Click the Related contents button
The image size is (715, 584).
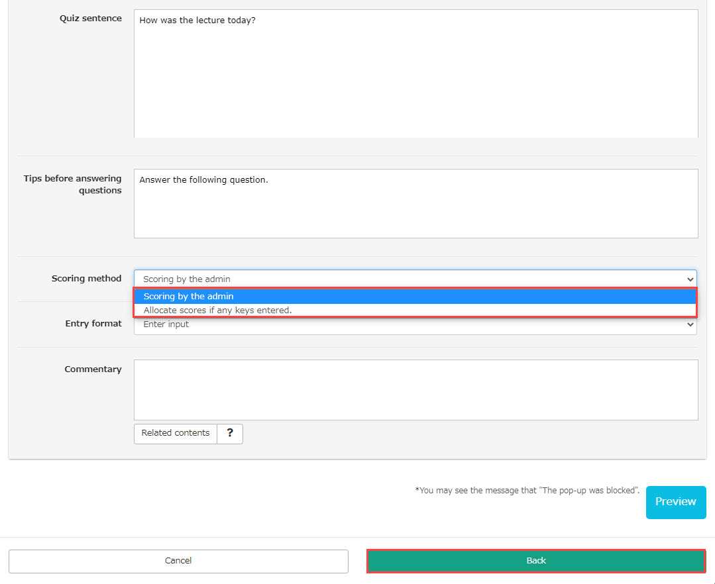[x=176, y=433]
